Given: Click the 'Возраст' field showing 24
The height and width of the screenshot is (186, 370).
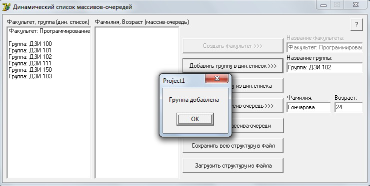Looking at the screenshot, I should (x=348, y=107).
